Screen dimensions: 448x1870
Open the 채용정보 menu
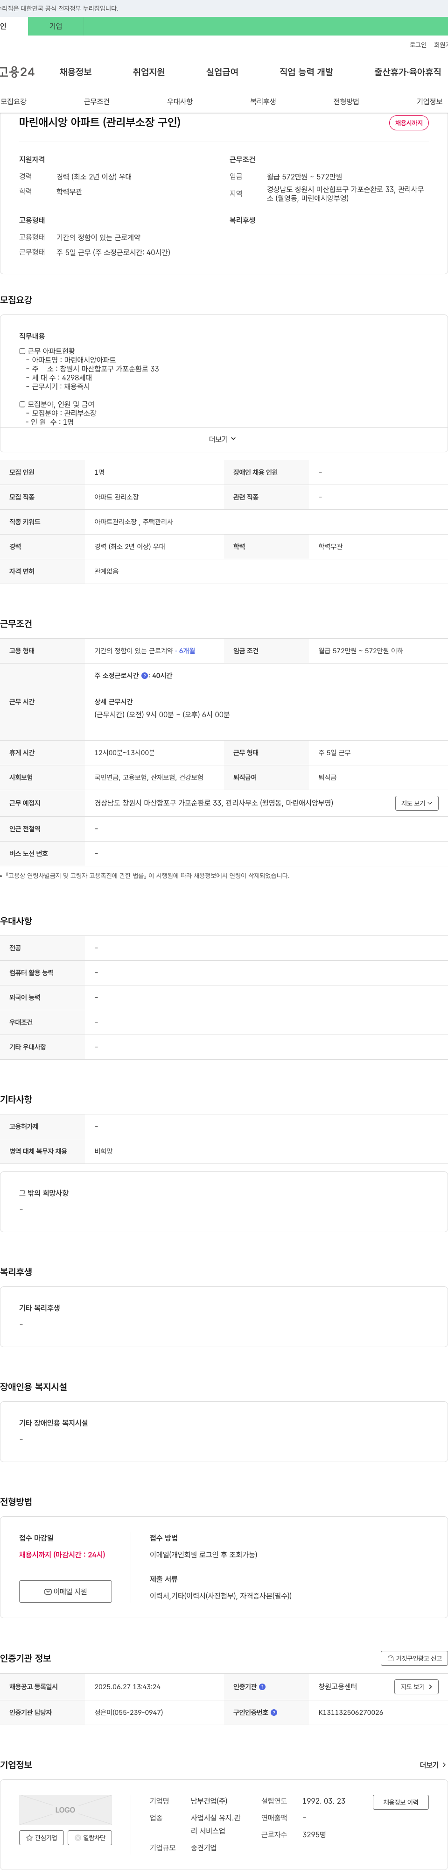pyautogui.click(x=76, y=72)
